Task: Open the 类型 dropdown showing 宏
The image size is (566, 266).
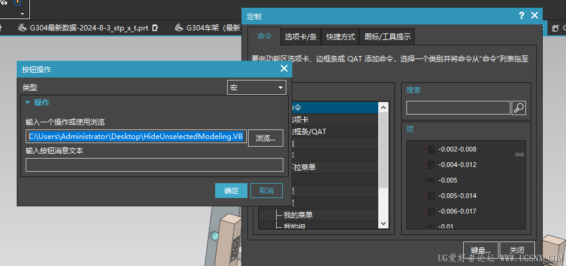Action: point(256,88)
